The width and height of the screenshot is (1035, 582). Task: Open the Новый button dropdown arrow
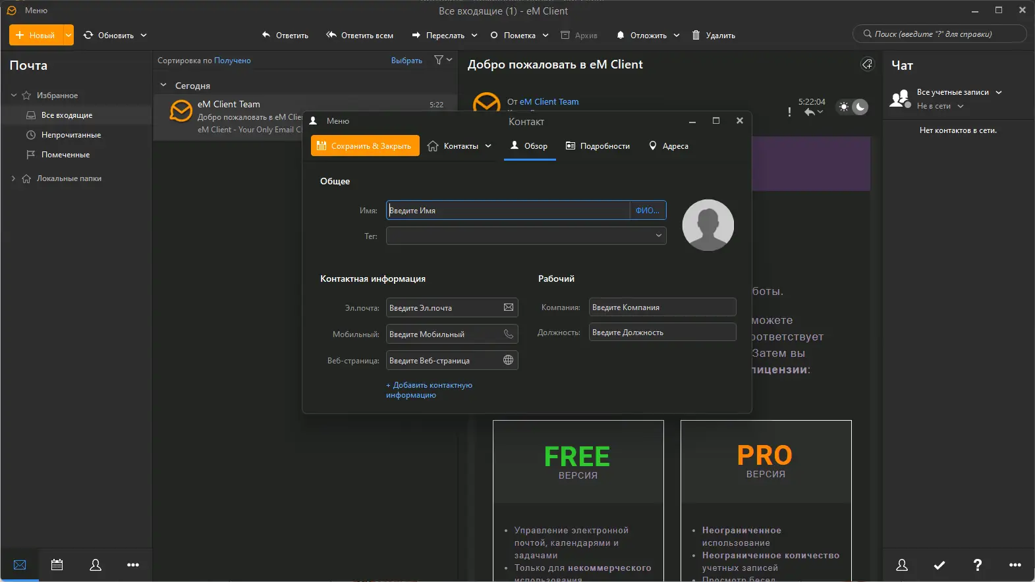[69, 35]
